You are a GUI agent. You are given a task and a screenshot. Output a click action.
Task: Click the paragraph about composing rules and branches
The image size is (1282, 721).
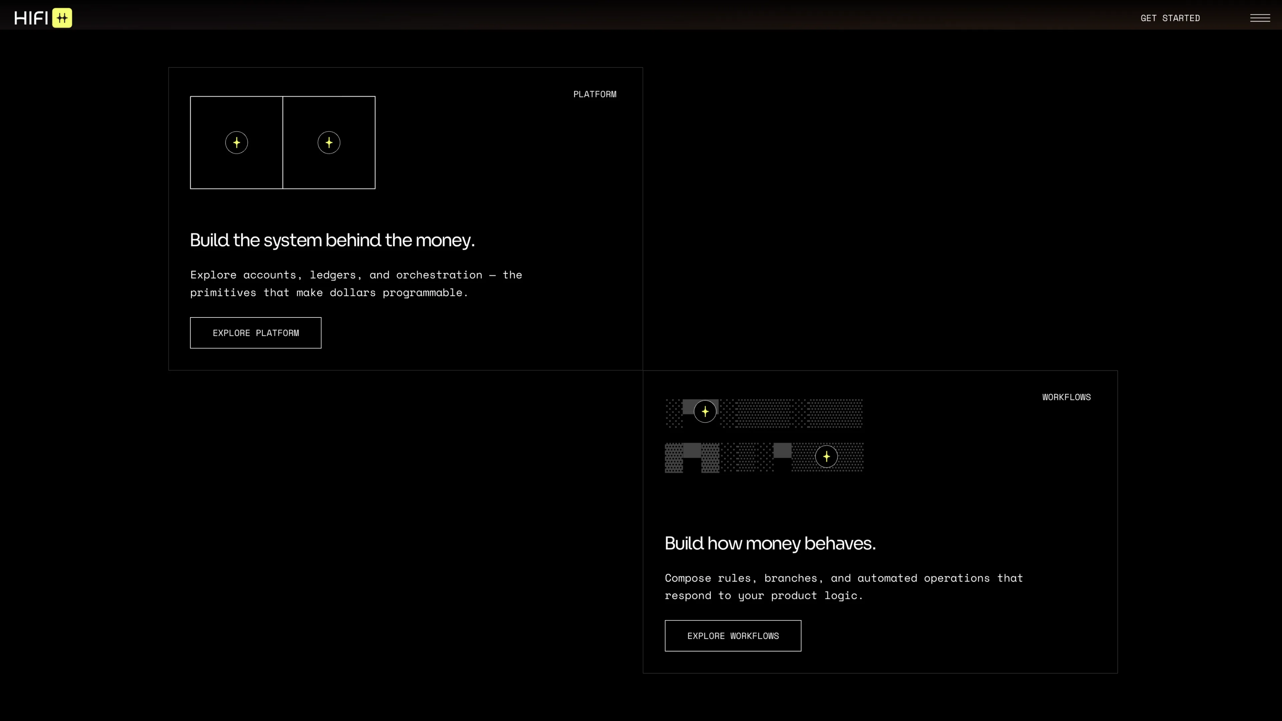tap(844, 587)
